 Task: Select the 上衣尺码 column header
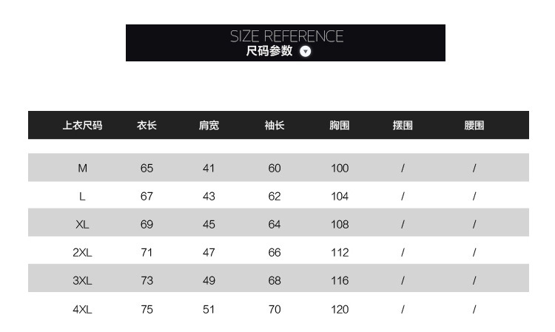pos(82,125)
